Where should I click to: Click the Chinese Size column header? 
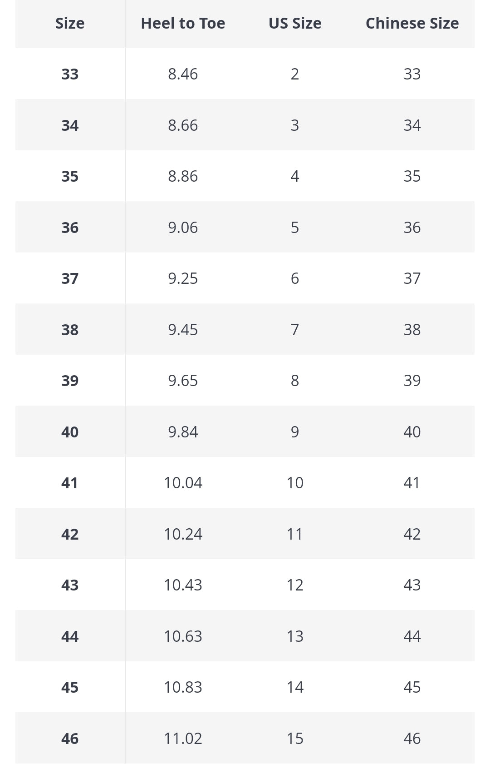pyautogui.click(x=412, y=23)
